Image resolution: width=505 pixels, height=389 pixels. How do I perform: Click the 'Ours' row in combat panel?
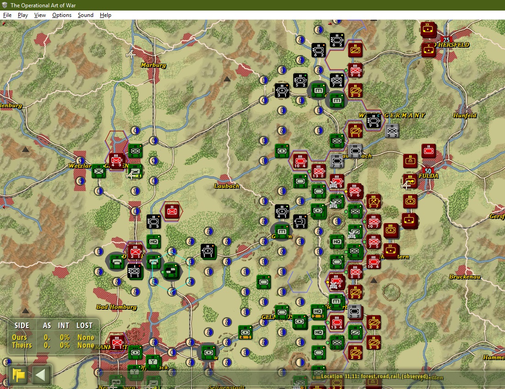[53, 337]
